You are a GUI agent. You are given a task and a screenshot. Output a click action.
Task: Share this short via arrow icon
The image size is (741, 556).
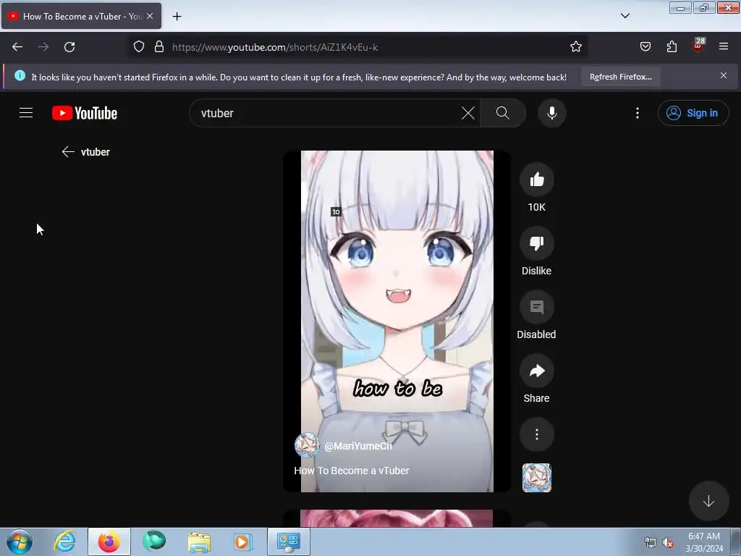tap(536, 371)
